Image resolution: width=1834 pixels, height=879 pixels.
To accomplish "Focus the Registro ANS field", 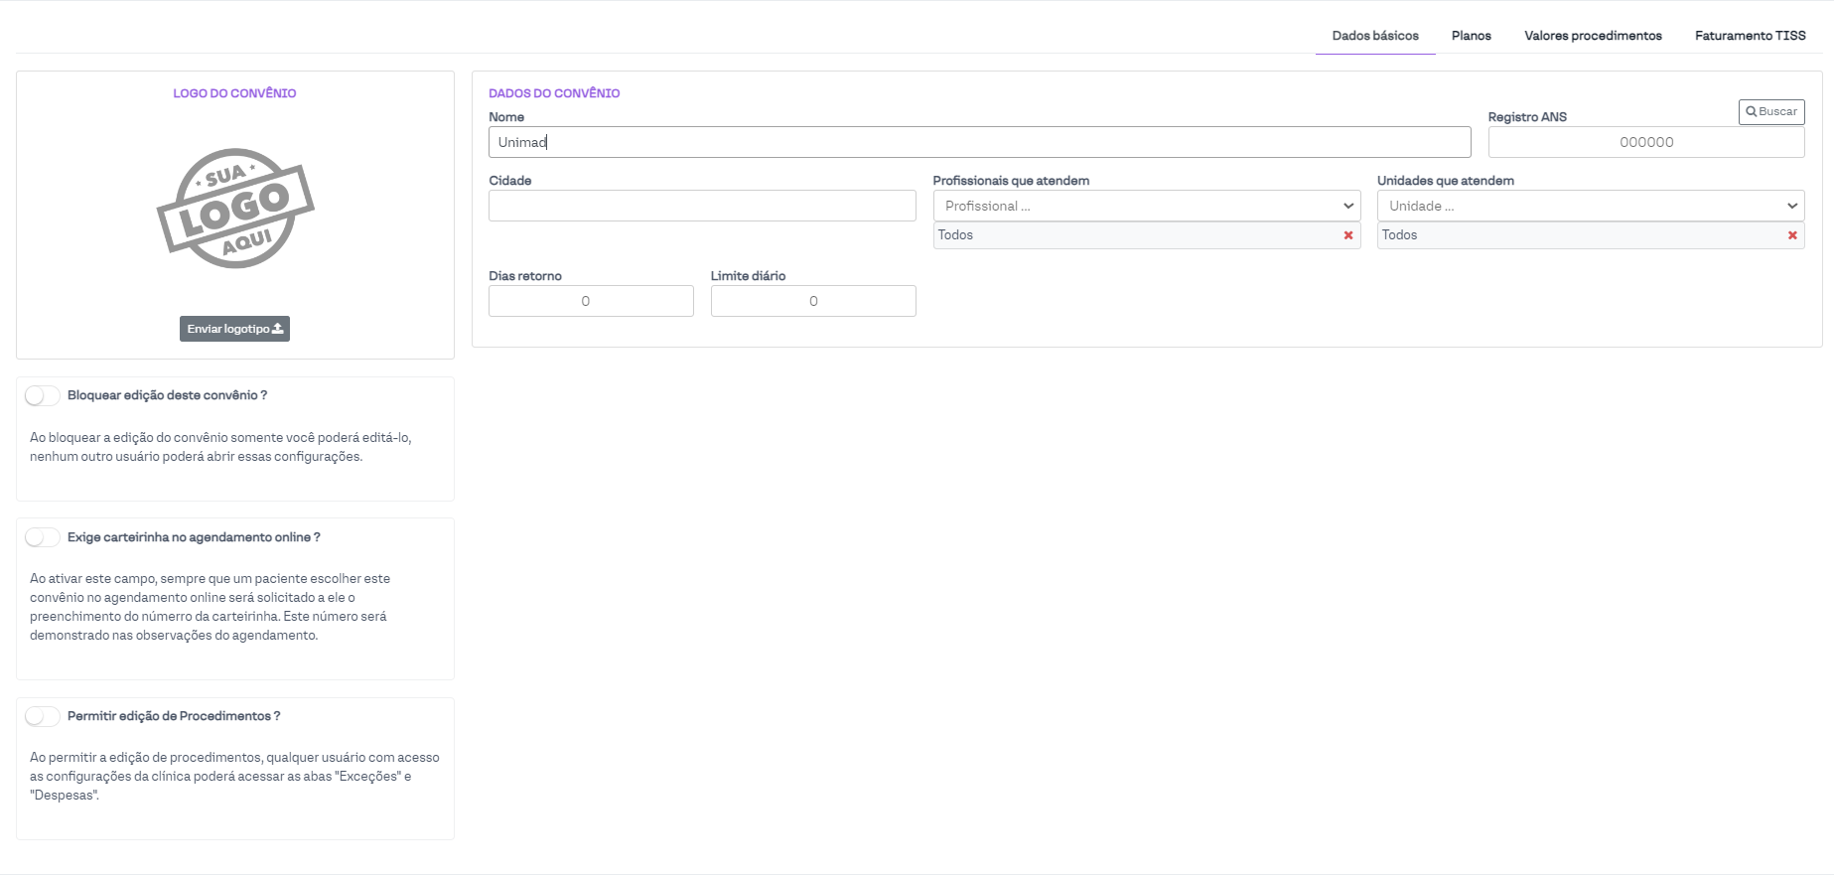I will (x=1645, y=142).
